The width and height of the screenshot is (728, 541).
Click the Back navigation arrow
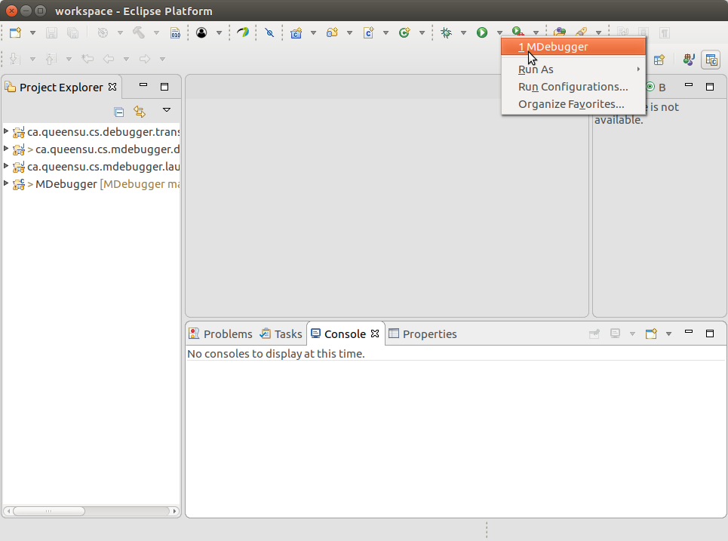[x=109, y=59]
